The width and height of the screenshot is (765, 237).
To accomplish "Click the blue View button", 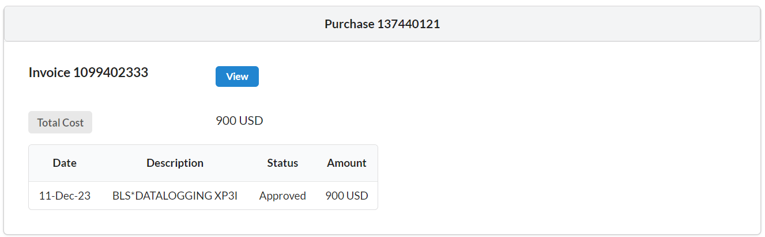I will [x=237, y=77].
